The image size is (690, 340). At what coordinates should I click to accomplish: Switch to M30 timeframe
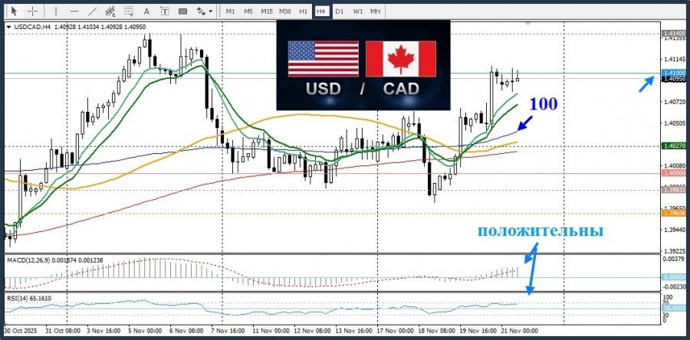[x=284, y=11]
